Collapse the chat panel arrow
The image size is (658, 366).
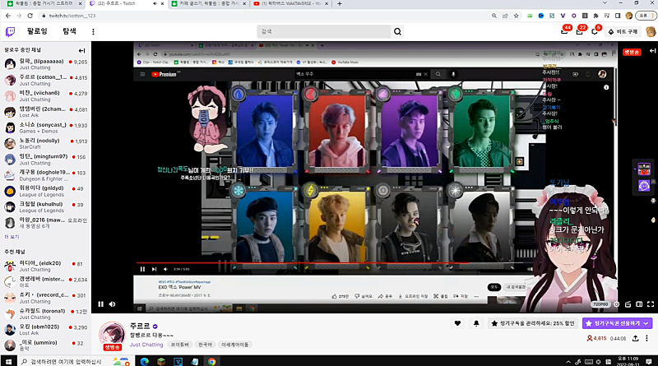click(x=652, y=51)
